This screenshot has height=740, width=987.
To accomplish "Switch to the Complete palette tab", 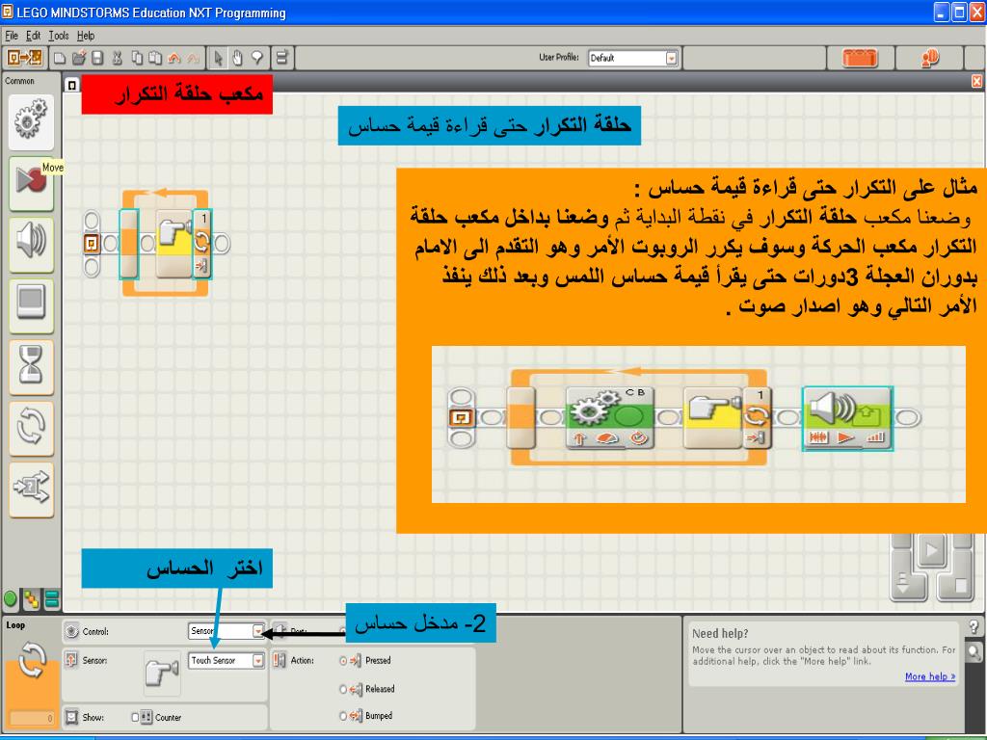I will [30, 599].
